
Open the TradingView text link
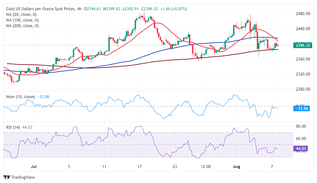[23, 177]
